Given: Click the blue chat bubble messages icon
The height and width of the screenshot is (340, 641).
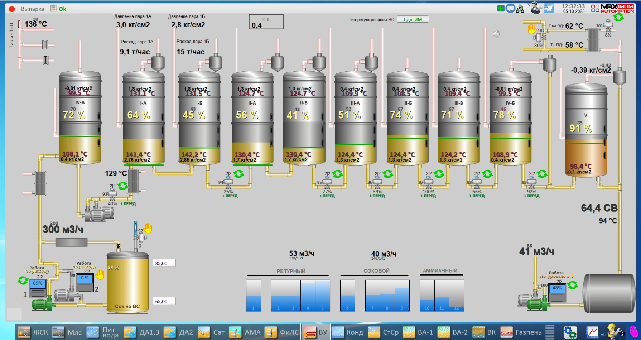Looking at the screenshot, I should [510, 8].
